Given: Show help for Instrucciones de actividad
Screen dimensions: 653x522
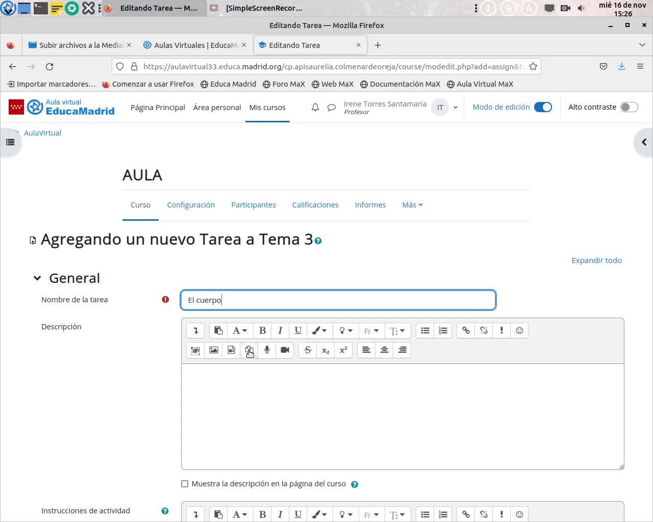Looking at the screenshot, I should [x=165, y=511].
